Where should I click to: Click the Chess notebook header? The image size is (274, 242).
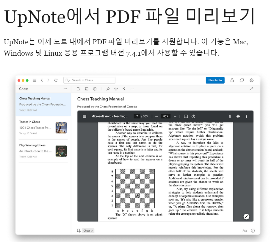pyautogui.click(x=24, y=89)
